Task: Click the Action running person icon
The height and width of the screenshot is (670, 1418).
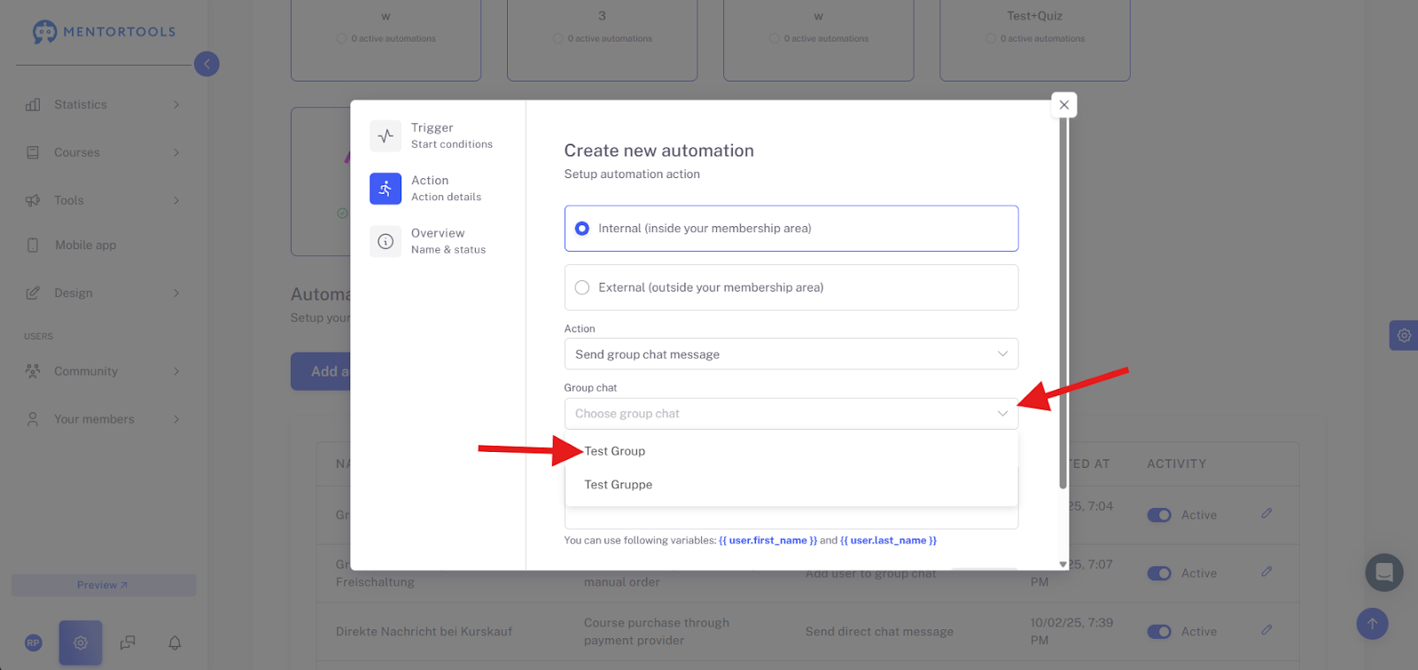Action: click(386, 188)
